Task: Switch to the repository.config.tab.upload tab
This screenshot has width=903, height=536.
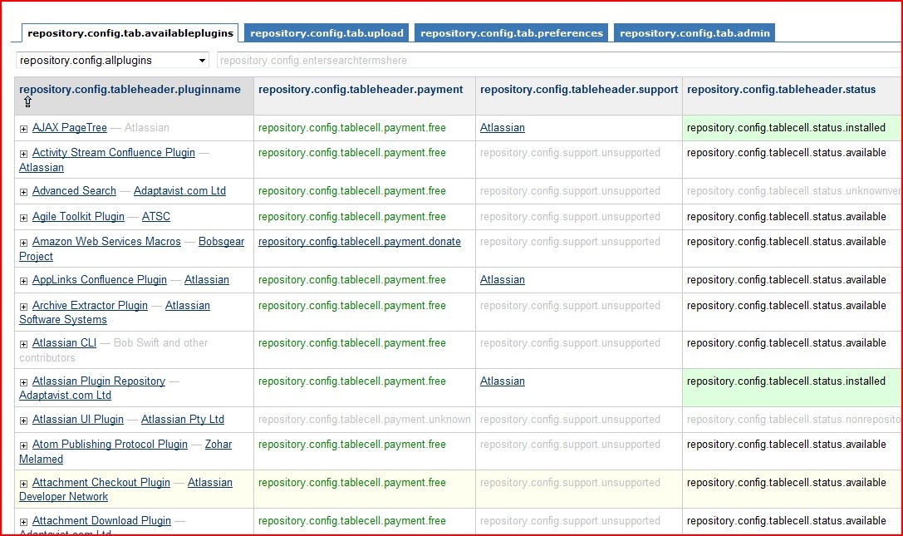Action: pos(326,33)
